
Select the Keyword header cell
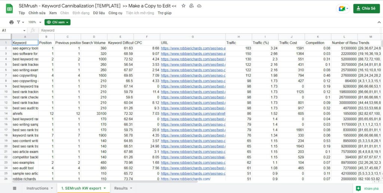tap(25, 43)
